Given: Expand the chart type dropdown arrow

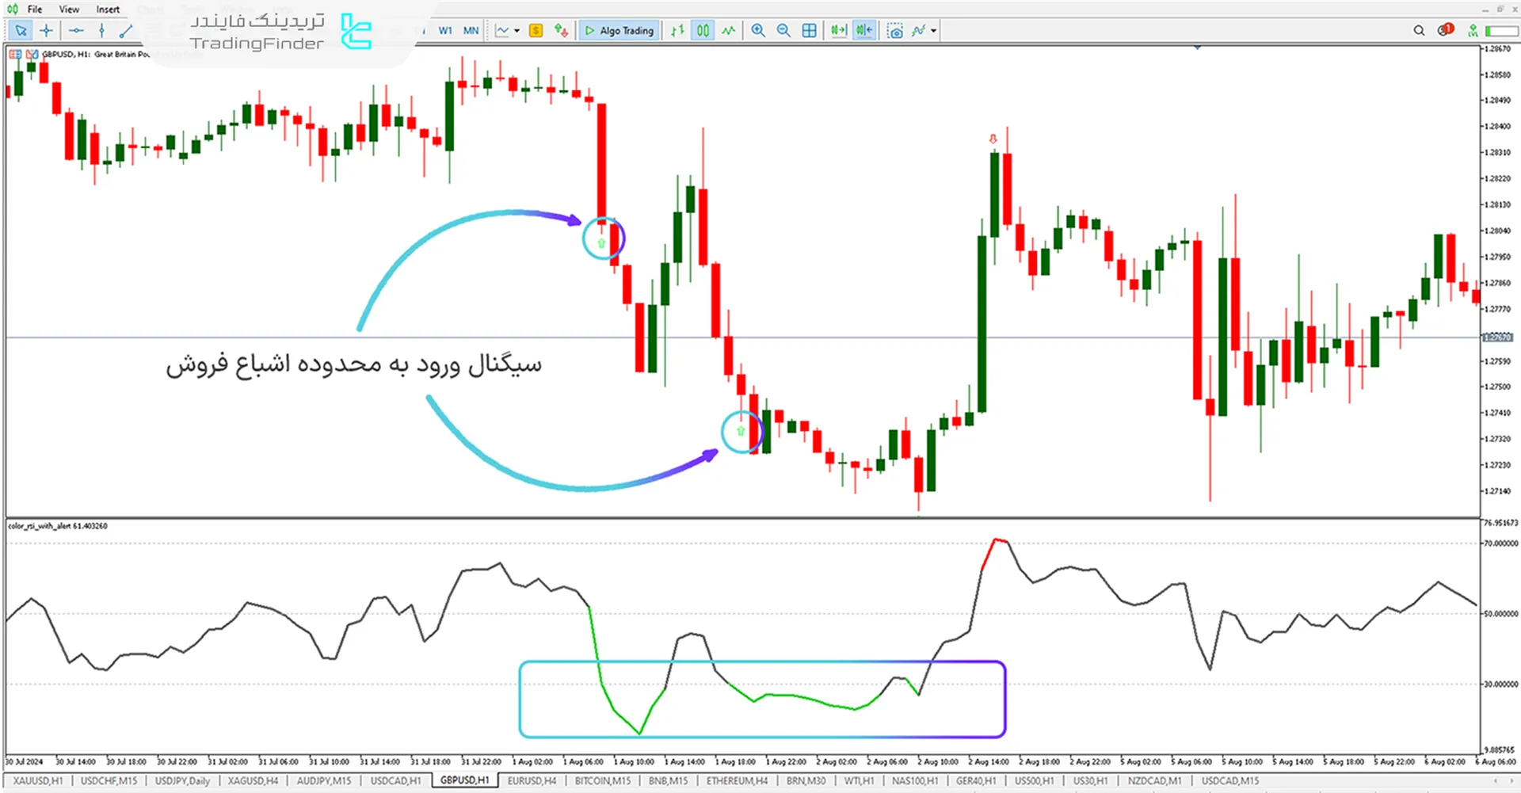Looking at the screenshot, I should pyautogui.click(x=517, y=31).
